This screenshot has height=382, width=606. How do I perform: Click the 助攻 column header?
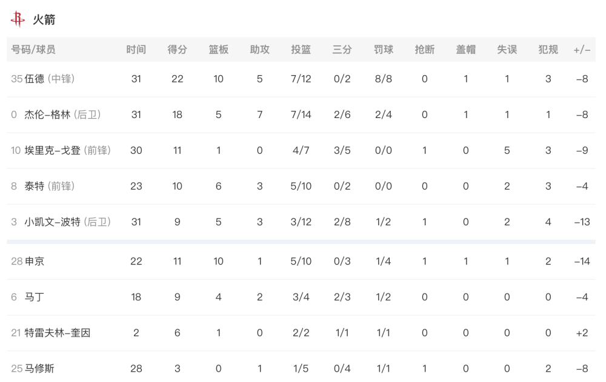260,50
